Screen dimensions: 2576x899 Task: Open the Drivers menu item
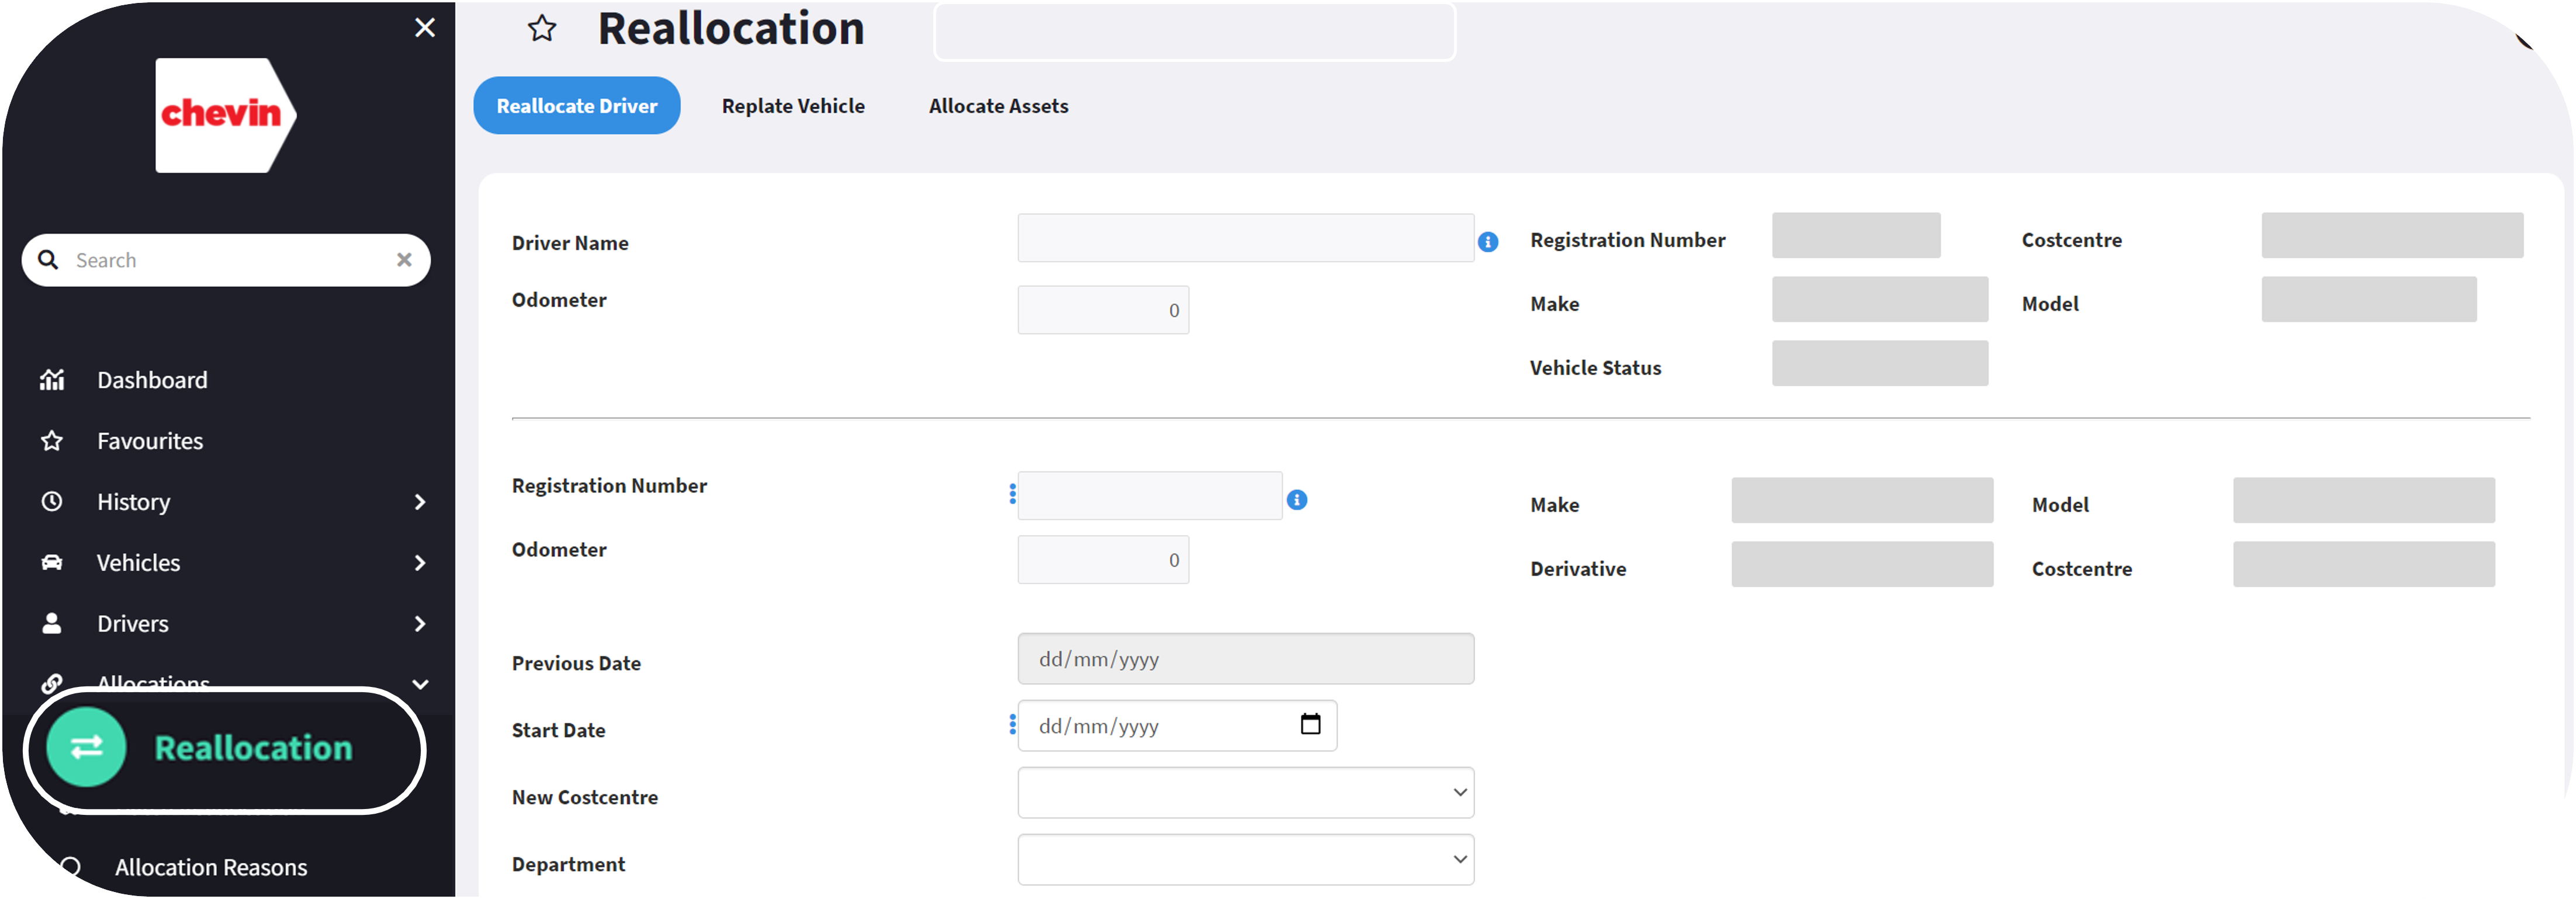tap(133, 624)
